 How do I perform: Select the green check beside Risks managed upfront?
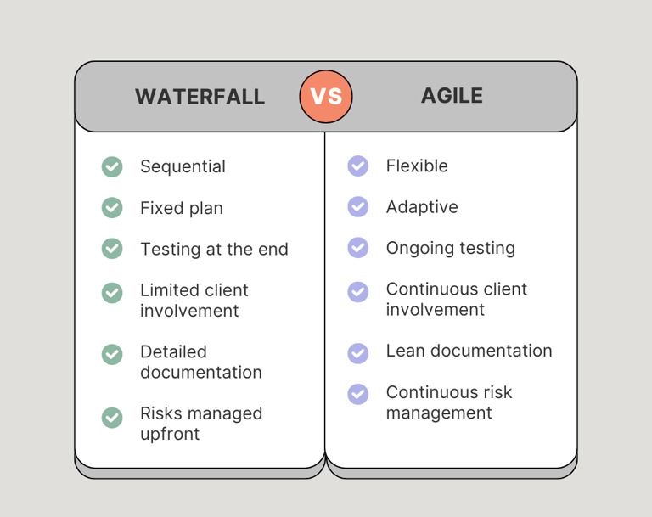click(112, 418)
